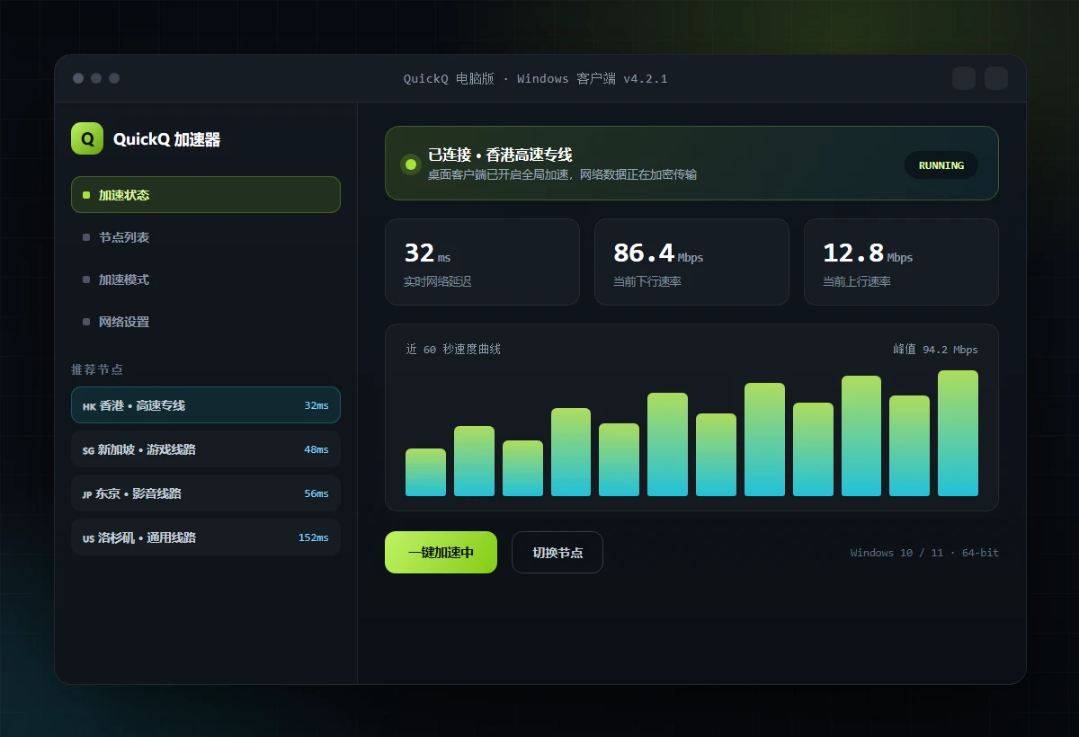This screenshot has width=1079, height=737.
Task: Click the QuickQ 加速器 sidebar title
Action: (166, 139)
